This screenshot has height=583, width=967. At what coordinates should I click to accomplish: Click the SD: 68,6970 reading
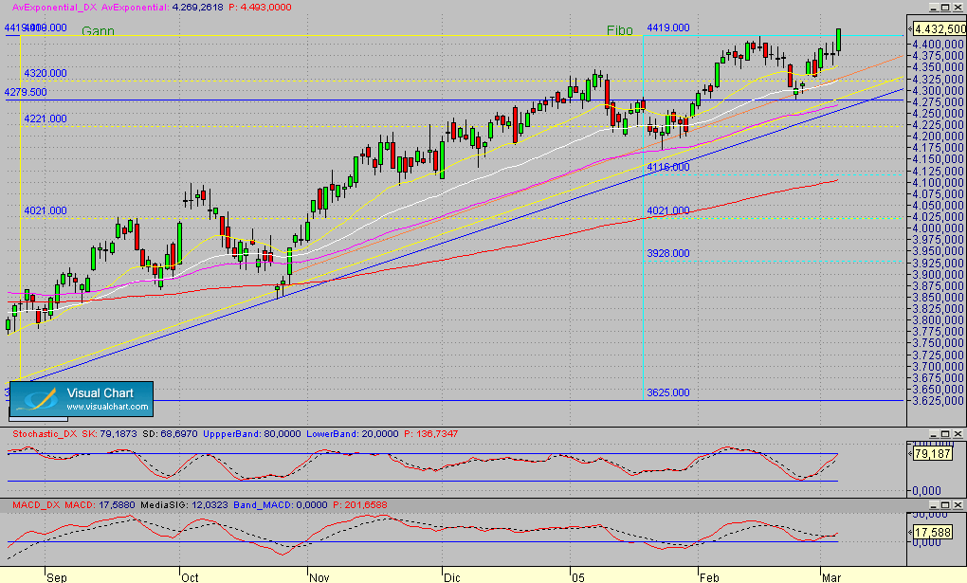(x=171, y=434)
